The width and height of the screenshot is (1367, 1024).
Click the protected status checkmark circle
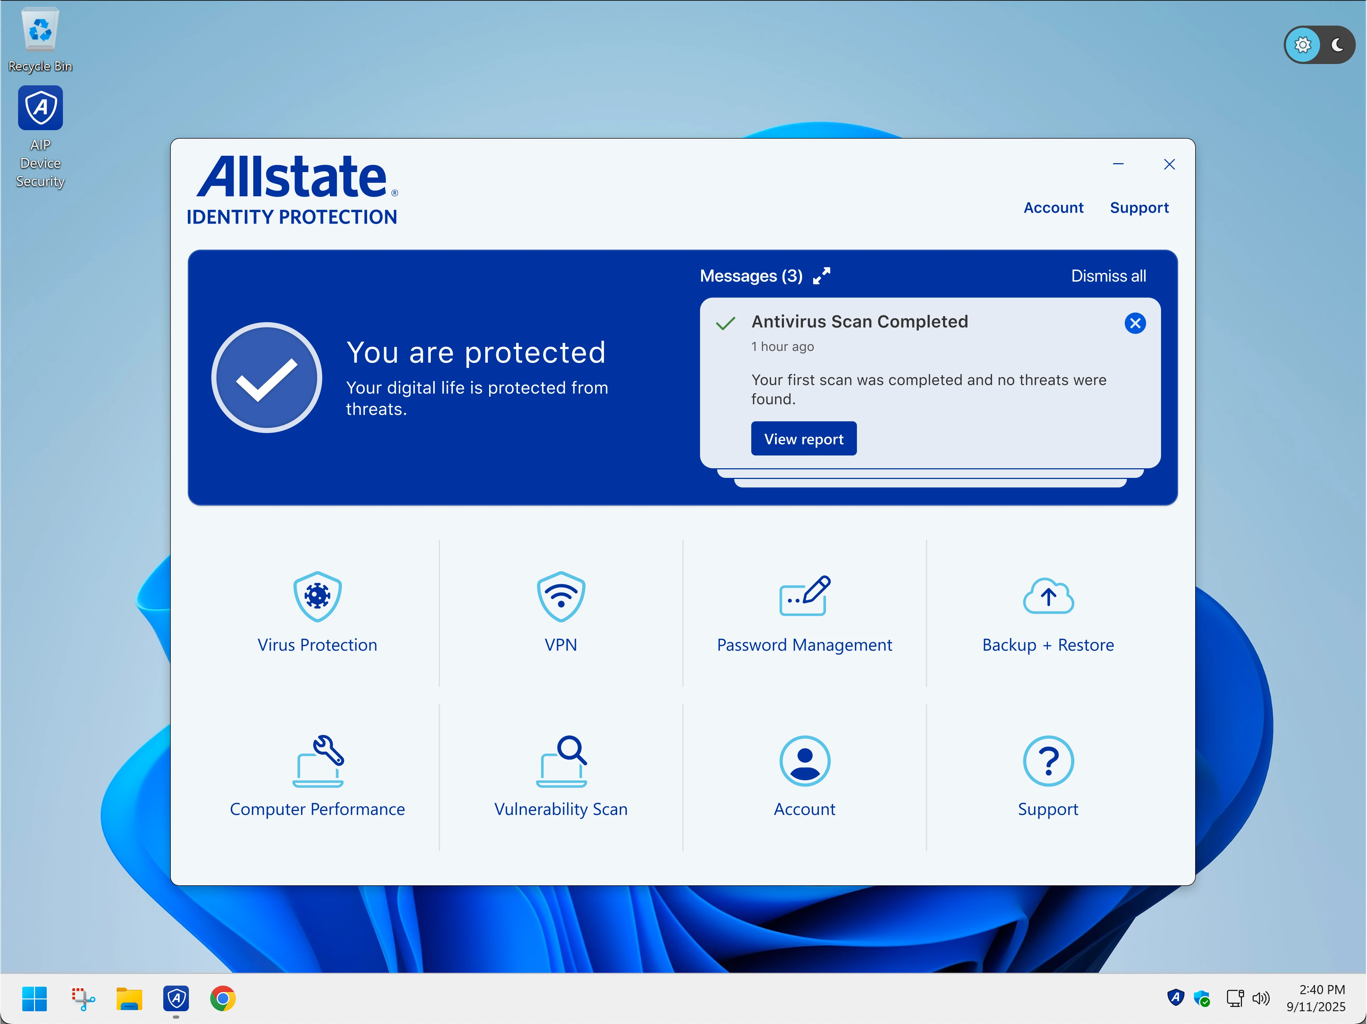266,377
